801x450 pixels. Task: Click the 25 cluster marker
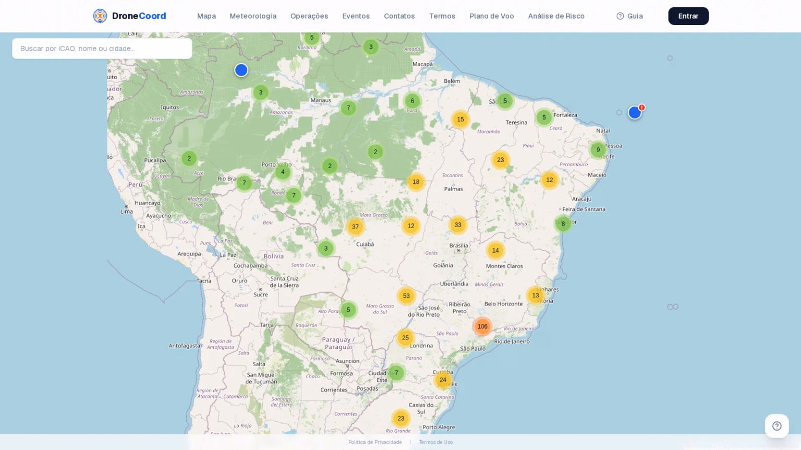[405, 338]
